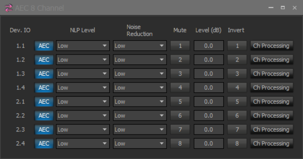Open Noise Reduction dropdown for row 1.1
Image resolution: width=303 pixels, height=159 pixels.
click(x=140, y=46)
